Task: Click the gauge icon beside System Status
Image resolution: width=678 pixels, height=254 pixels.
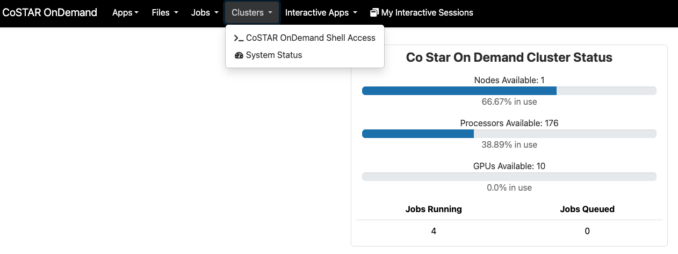Action: point(239,55)
